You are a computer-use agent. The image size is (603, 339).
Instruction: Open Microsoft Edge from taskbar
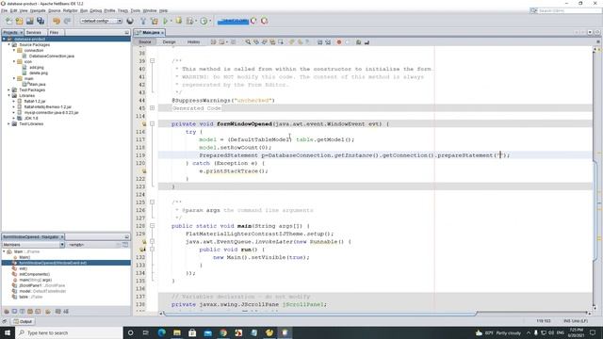161,332
